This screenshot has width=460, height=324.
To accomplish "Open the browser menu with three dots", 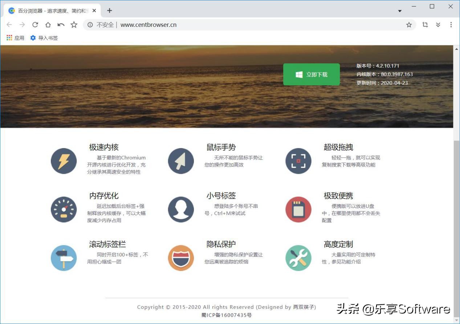I will click(451, 25).
